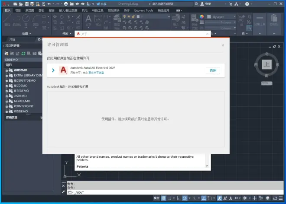Select the Arc tool in the ribbon
This screenshot has width=286, height=204.
pos(36,20)
